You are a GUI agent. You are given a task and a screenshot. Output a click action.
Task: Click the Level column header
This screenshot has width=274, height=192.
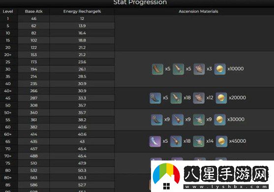8,11
